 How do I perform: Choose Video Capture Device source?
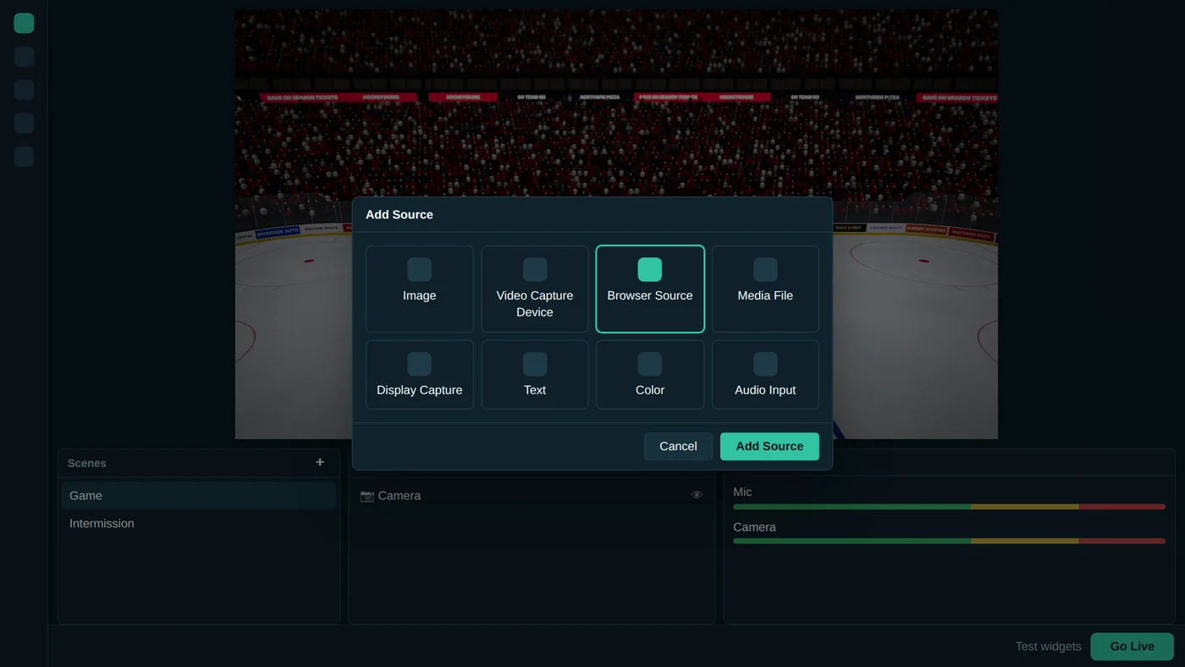tap(535, 289)
